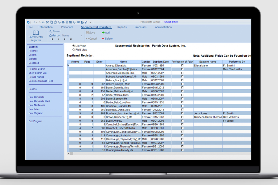Click the calculator-style icon after the printer
The width and height of the screenshot is (278, 185).
67,22
